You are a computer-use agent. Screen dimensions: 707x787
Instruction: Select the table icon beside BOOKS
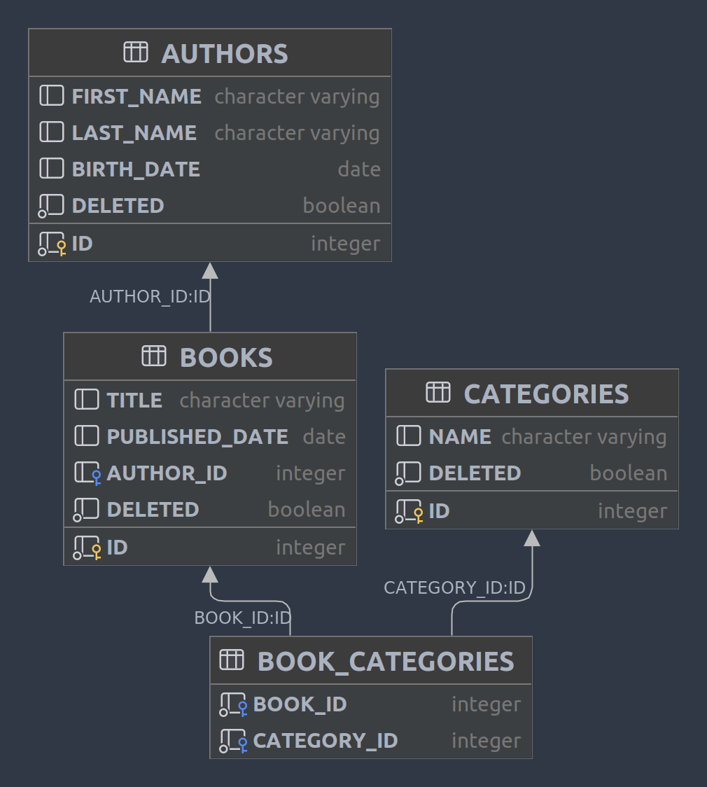point(153,356)
